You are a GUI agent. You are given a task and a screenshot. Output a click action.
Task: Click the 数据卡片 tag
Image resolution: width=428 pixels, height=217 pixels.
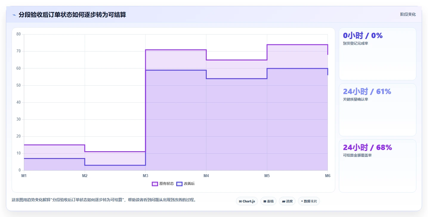pyautogui.click(x=309, y=201)
